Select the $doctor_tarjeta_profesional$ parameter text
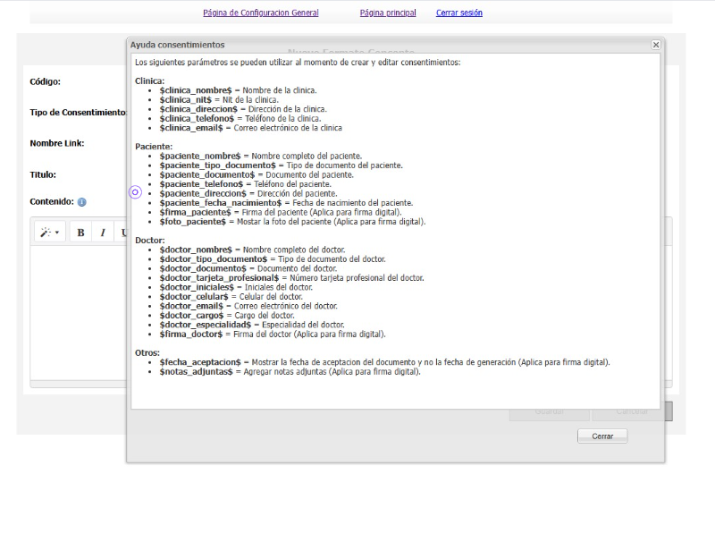Viewport: 715px width, 559px height. 219,278
